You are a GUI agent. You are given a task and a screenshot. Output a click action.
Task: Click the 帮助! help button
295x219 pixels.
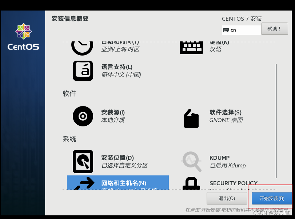click(x=275, y=29)
